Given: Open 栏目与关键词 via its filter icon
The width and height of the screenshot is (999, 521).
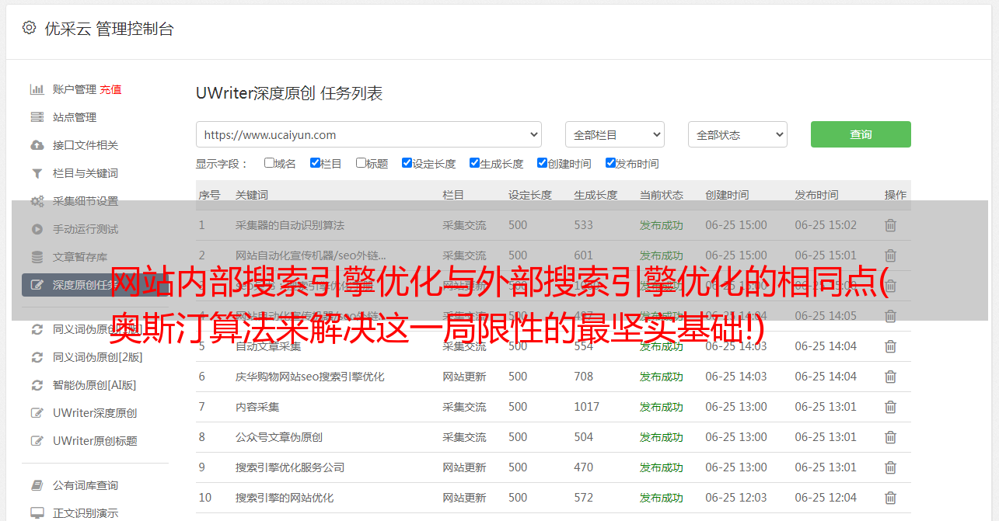Looking at the screenshot, I should [x=37, y=173].
